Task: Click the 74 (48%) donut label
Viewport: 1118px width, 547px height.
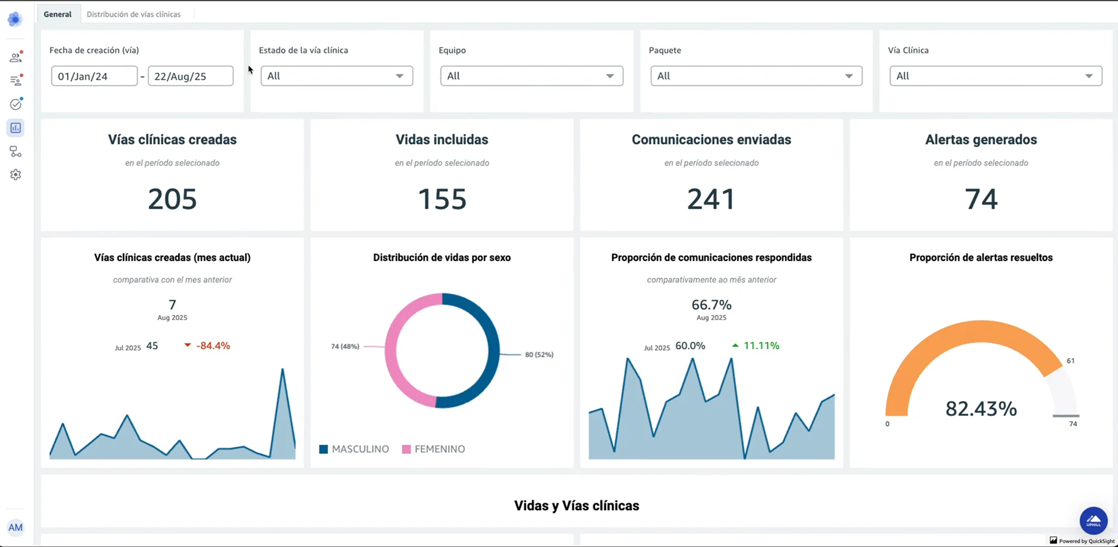Action: click(x=345, y=346)
